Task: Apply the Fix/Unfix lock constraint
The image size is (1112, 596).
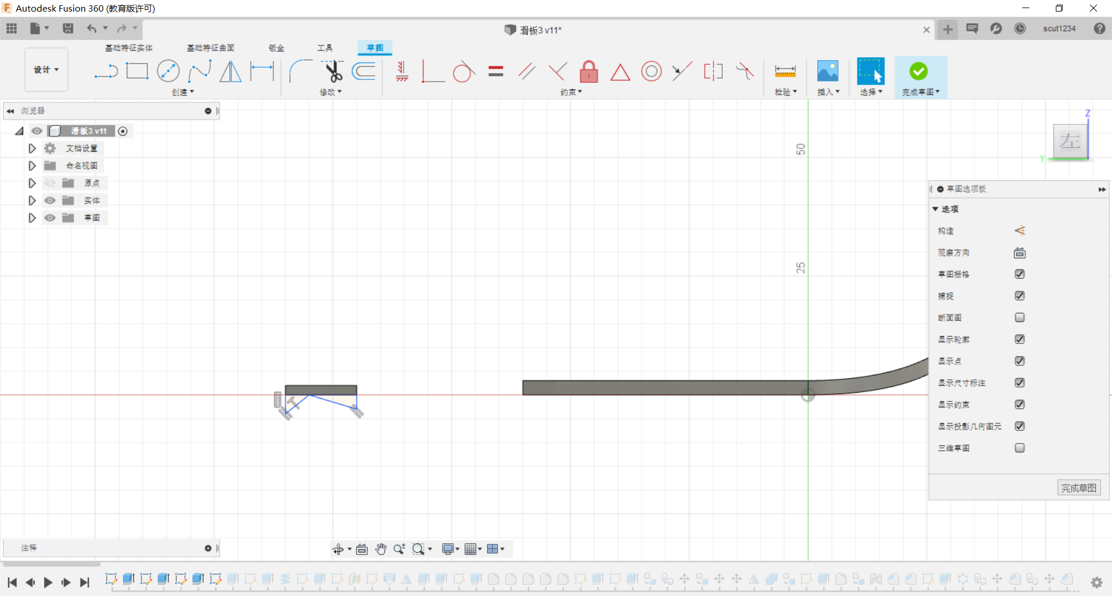Action: tap(589, 71)
